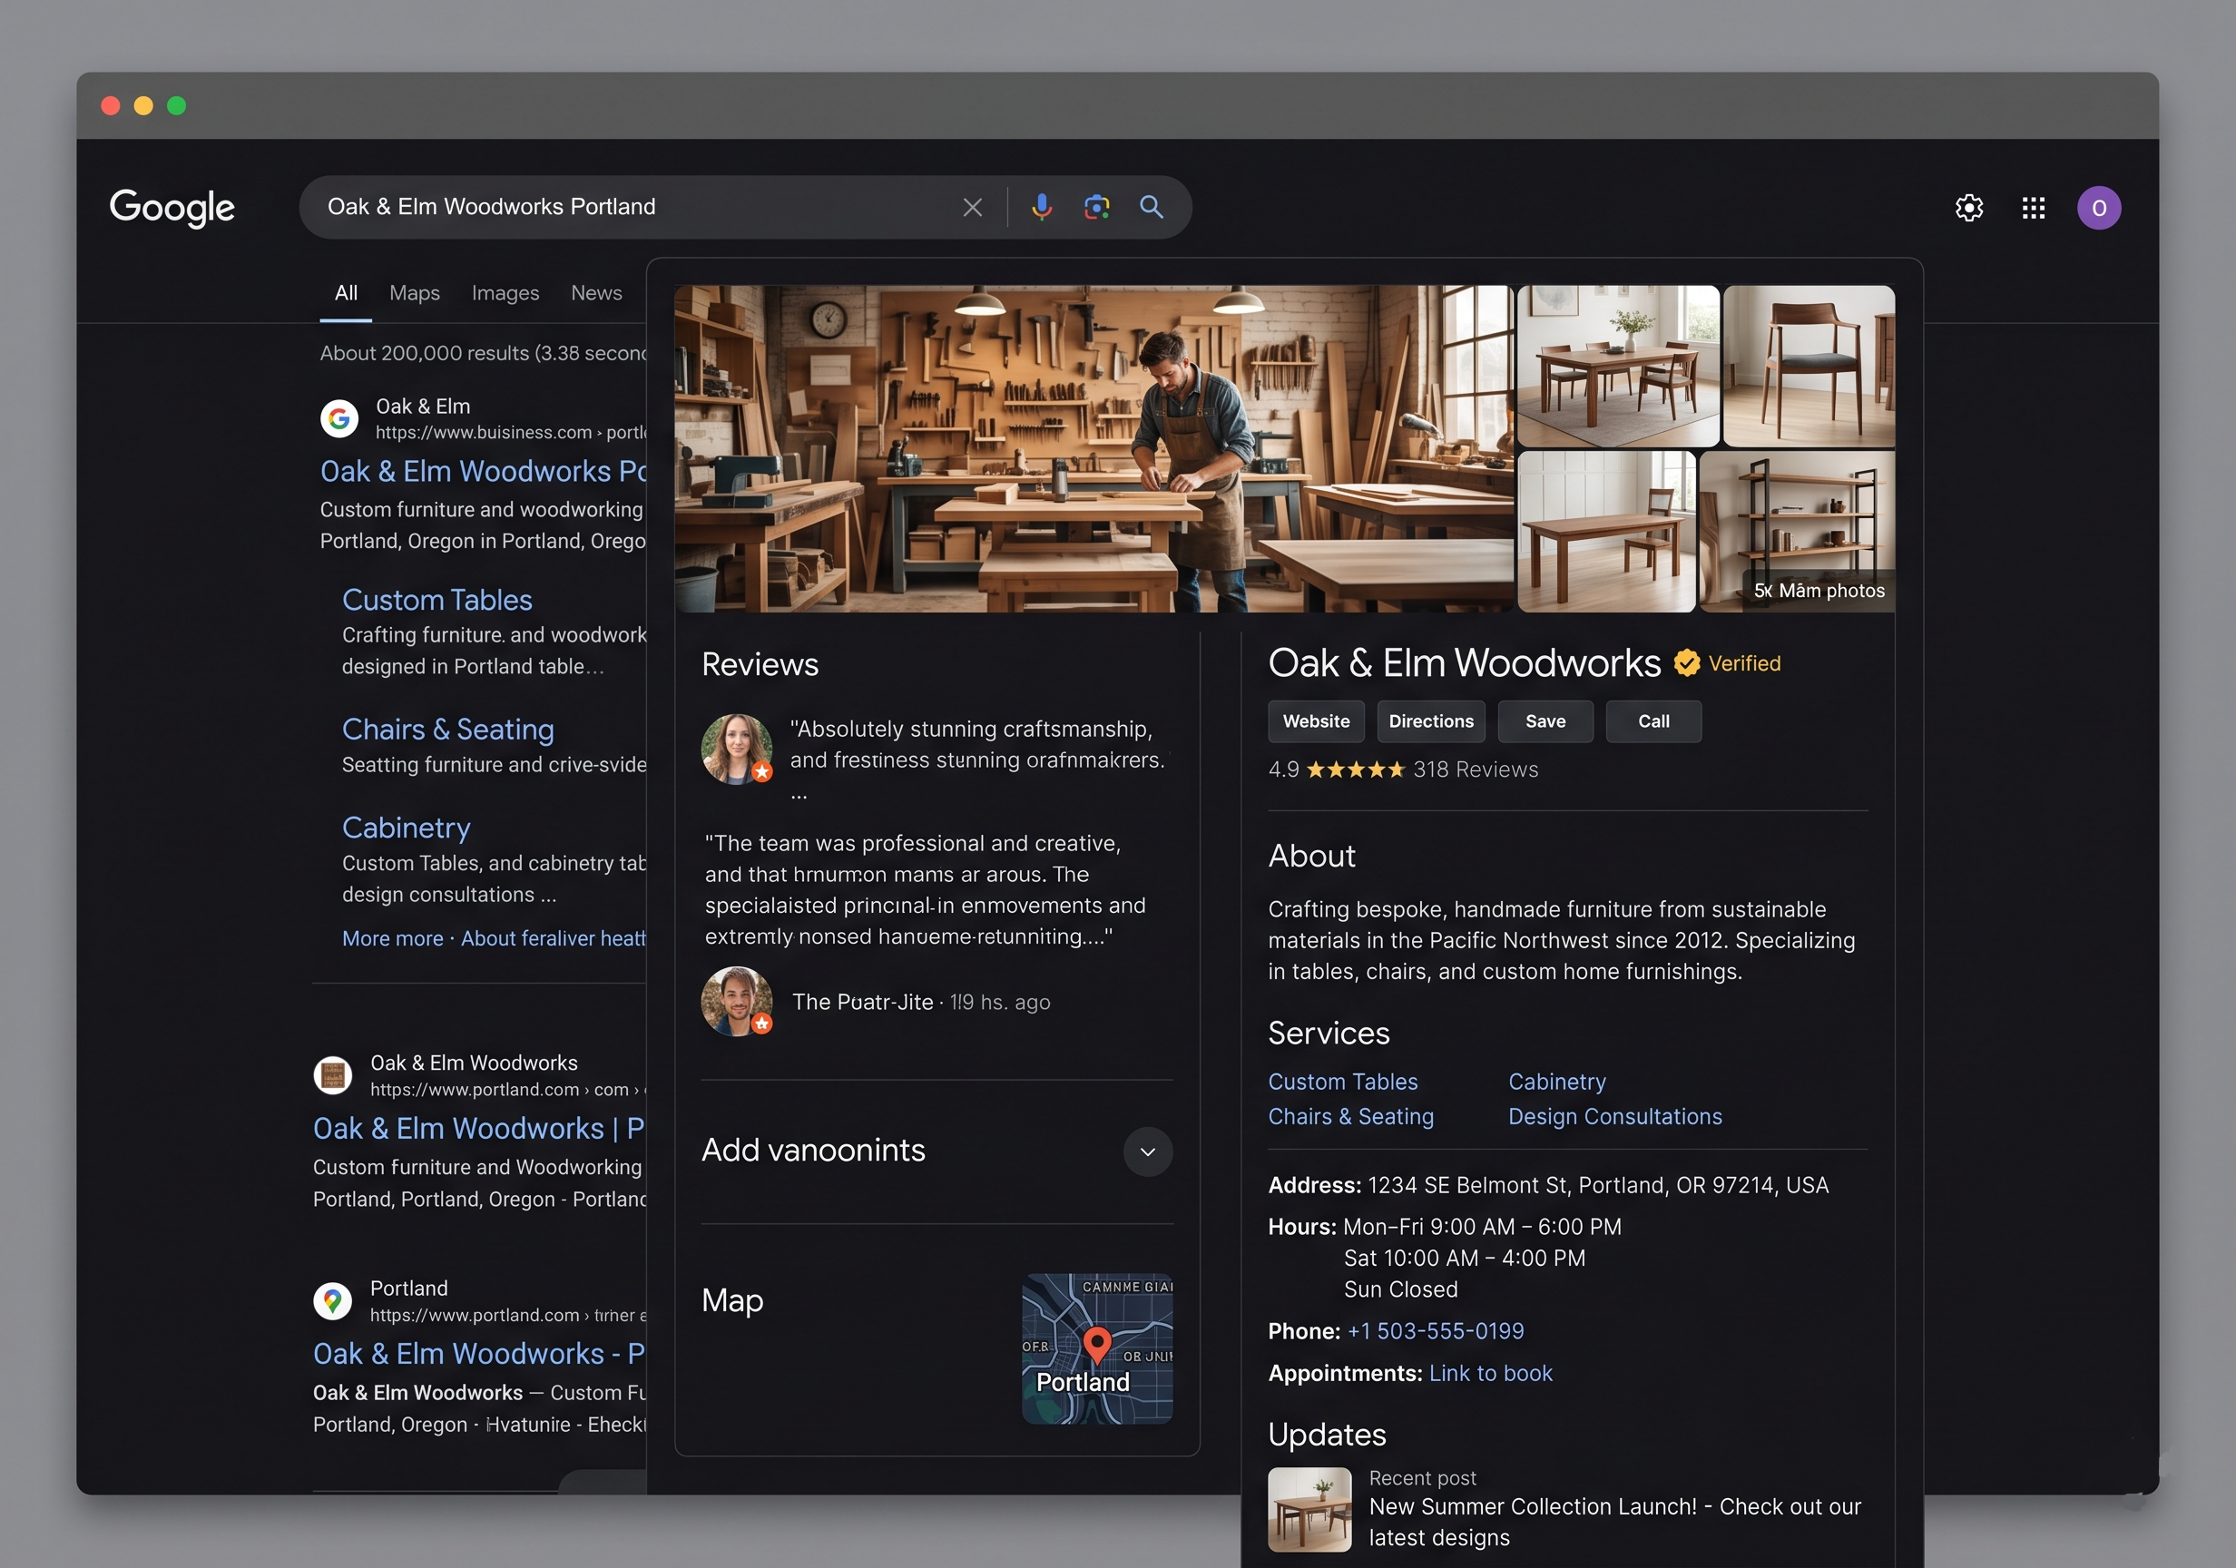
Task: Click the Verified badge icon
Action: pyautogui.click(x=1687, y=663)
